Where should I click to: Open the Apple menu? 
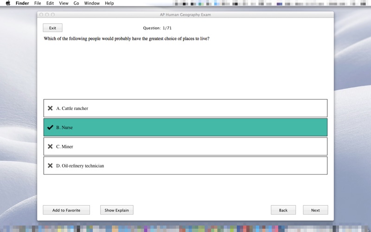click(x=8, y=3)
